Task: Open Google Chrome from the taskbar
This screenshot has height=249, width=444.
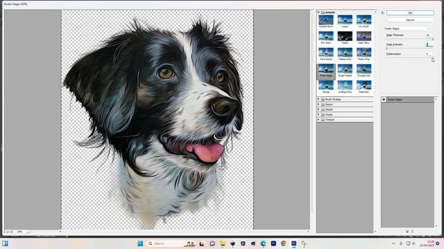Action: pos(284,243)
